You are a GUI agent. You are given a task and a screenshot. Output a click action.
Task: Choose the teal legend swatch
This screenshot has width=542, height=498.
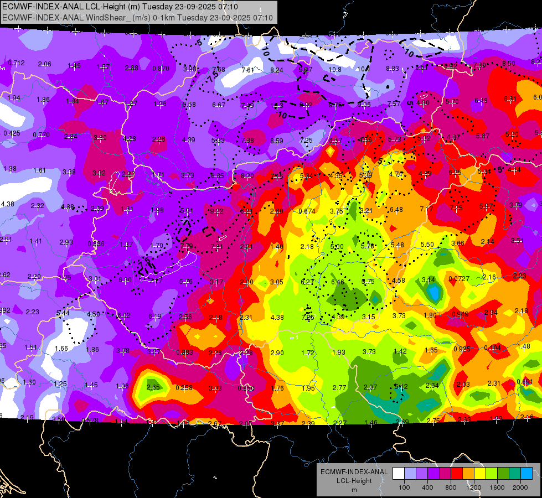515,474
